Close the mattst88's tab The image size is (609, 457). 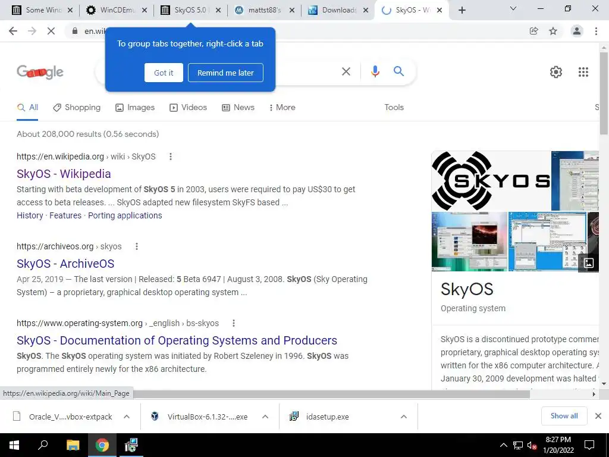pos(292,10)
